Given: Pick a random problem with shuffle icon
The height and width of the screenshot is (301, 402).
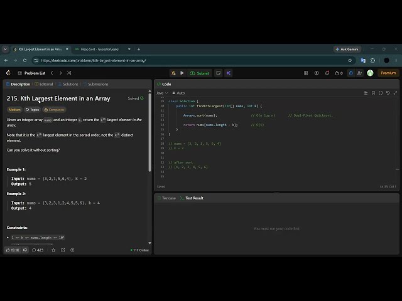Looking at the screenshot, I should click(69, 73).
